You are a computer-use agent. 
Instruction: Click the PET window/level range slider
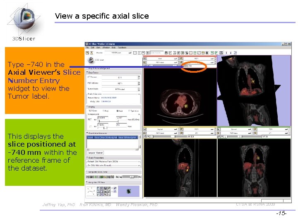[x=112, y=121]
